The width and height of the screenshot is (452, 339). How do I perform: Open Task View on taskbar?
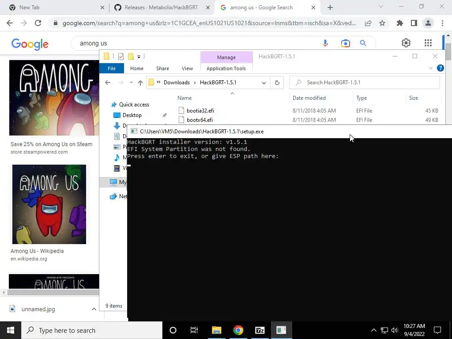pyautogui.click(x=194, y=330)
